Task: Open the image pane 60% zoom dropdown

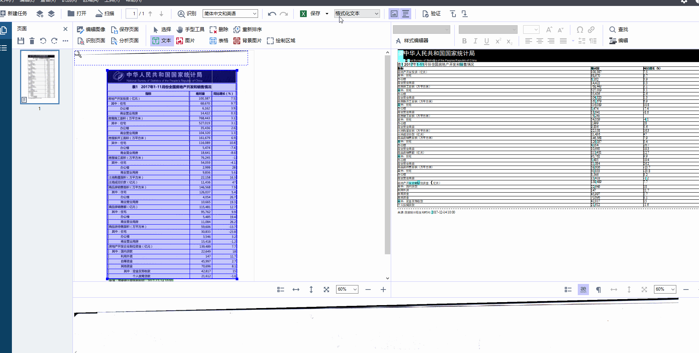Action: coord(347,290)
